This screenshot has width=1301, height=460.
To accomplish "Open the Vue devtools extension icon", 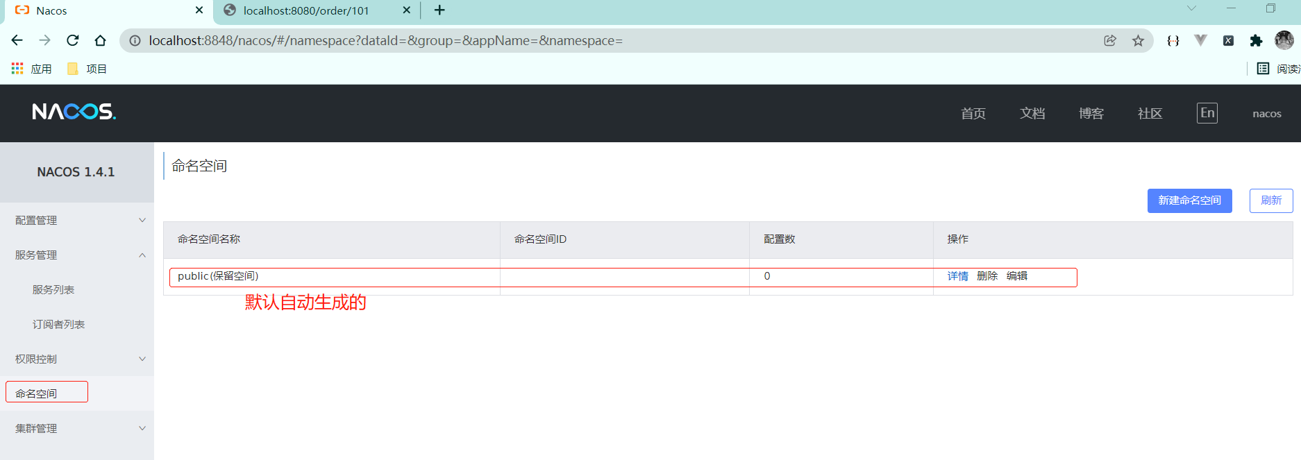I will tap(1200, 41).
